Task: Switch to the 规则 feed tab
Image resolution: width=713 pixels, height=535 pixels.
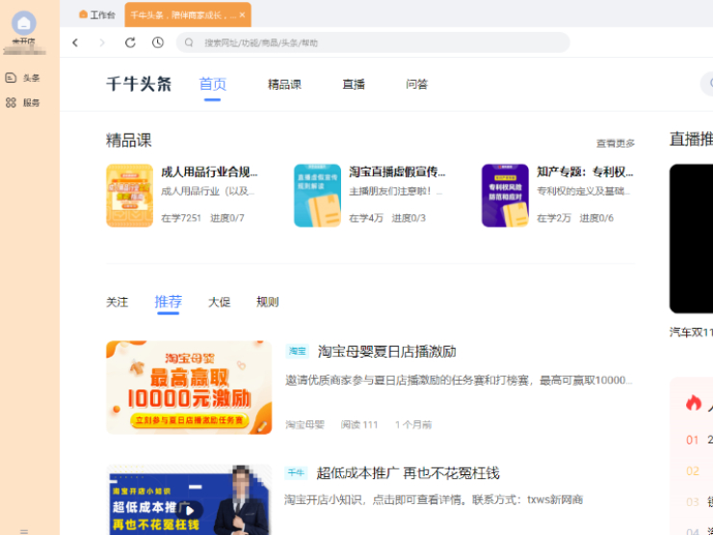Action: click(x=268, y=302)
